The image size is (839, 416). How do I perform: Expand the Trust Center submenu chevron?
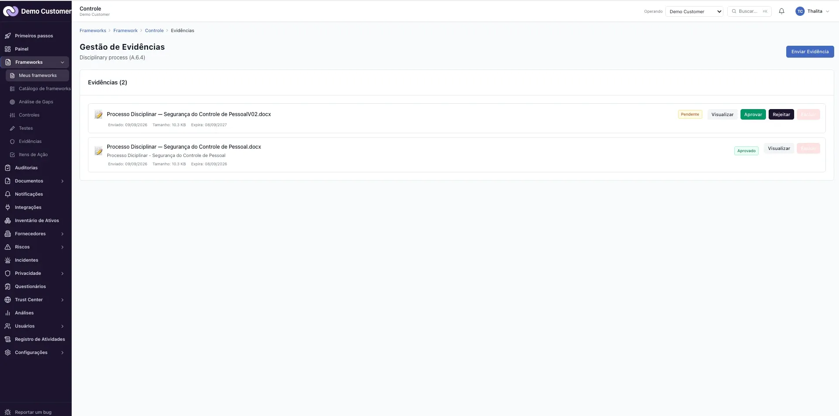(x=62, y=300)
